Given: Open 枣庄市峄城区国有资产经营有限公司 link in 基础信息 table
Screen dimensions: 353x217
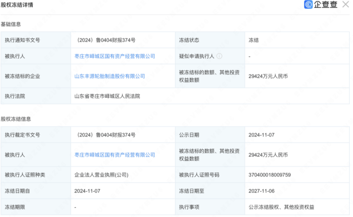Looking at the screenshot, I should 115,56.
